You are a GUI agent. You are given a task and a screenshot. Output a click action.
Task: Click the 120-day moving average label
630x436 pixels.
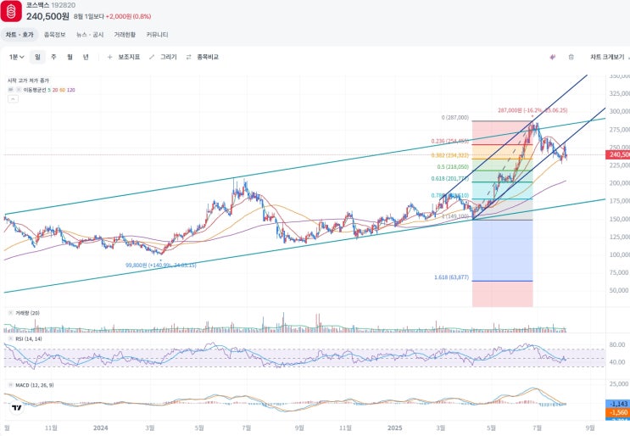point(70,90)
